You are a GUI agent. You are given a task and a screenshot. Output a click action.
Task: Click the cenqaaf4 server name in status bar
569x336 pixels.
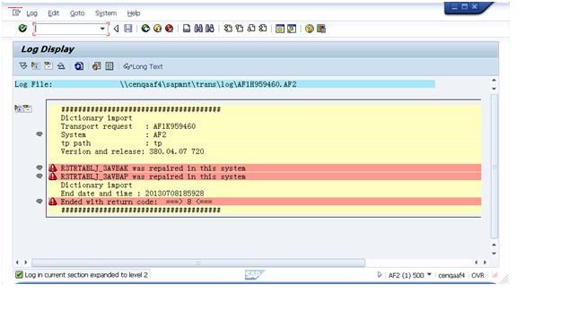451,275
